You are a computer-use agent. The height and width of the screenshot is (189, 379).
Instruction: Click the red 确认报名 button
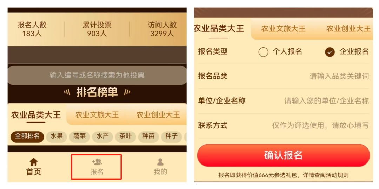tap(283, 155)
